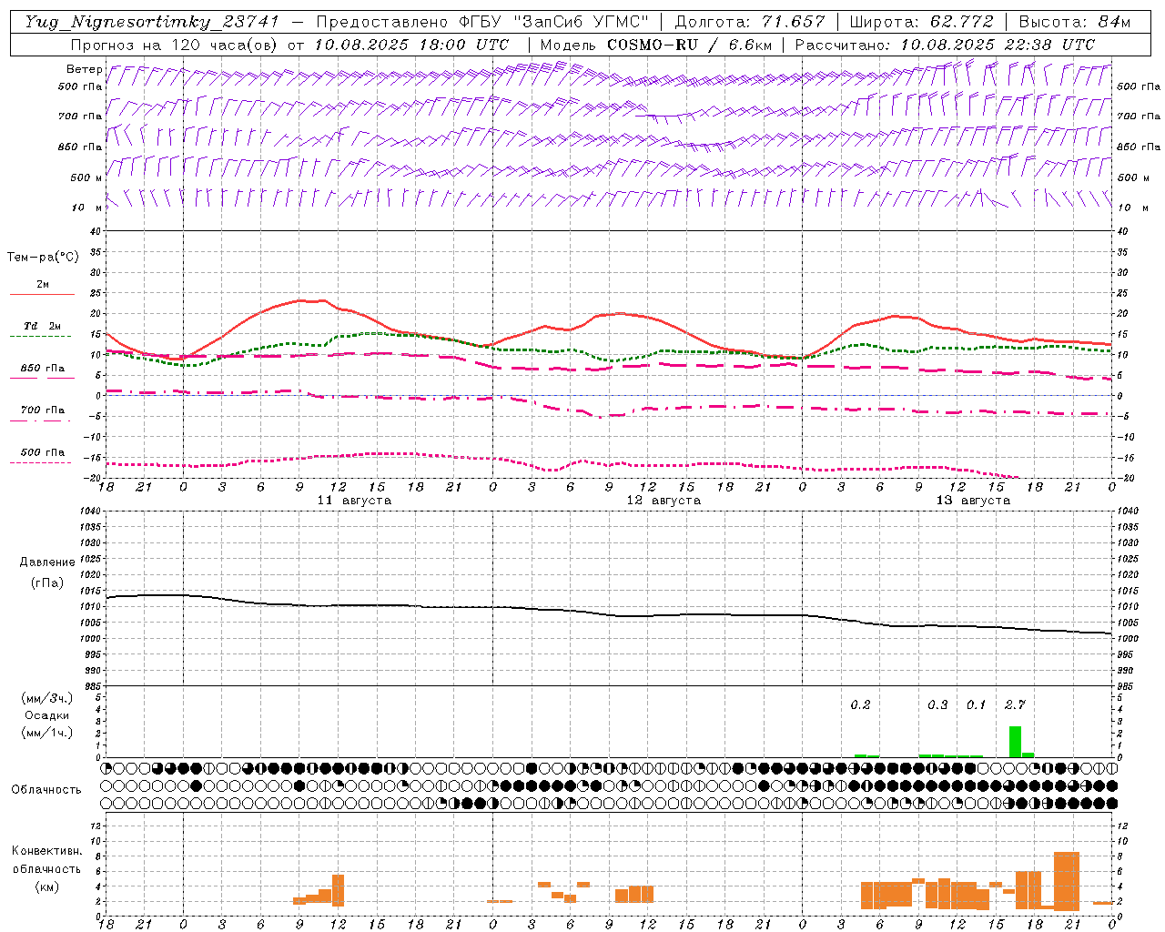Click the "Ветер" wind panel label
Viewport: 1165px width, 932px height.
coord(85,69)
